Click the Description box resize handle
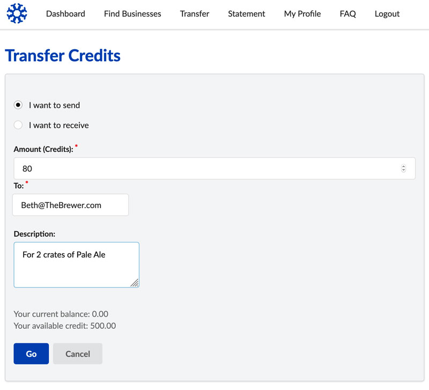The image size is (429, 390). tap(135, 283)
